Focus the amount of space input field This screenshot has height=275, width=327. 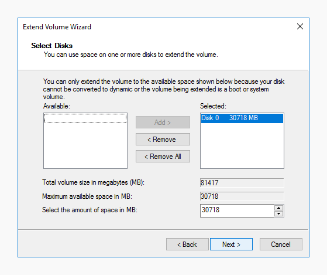(x=237, y=211)
